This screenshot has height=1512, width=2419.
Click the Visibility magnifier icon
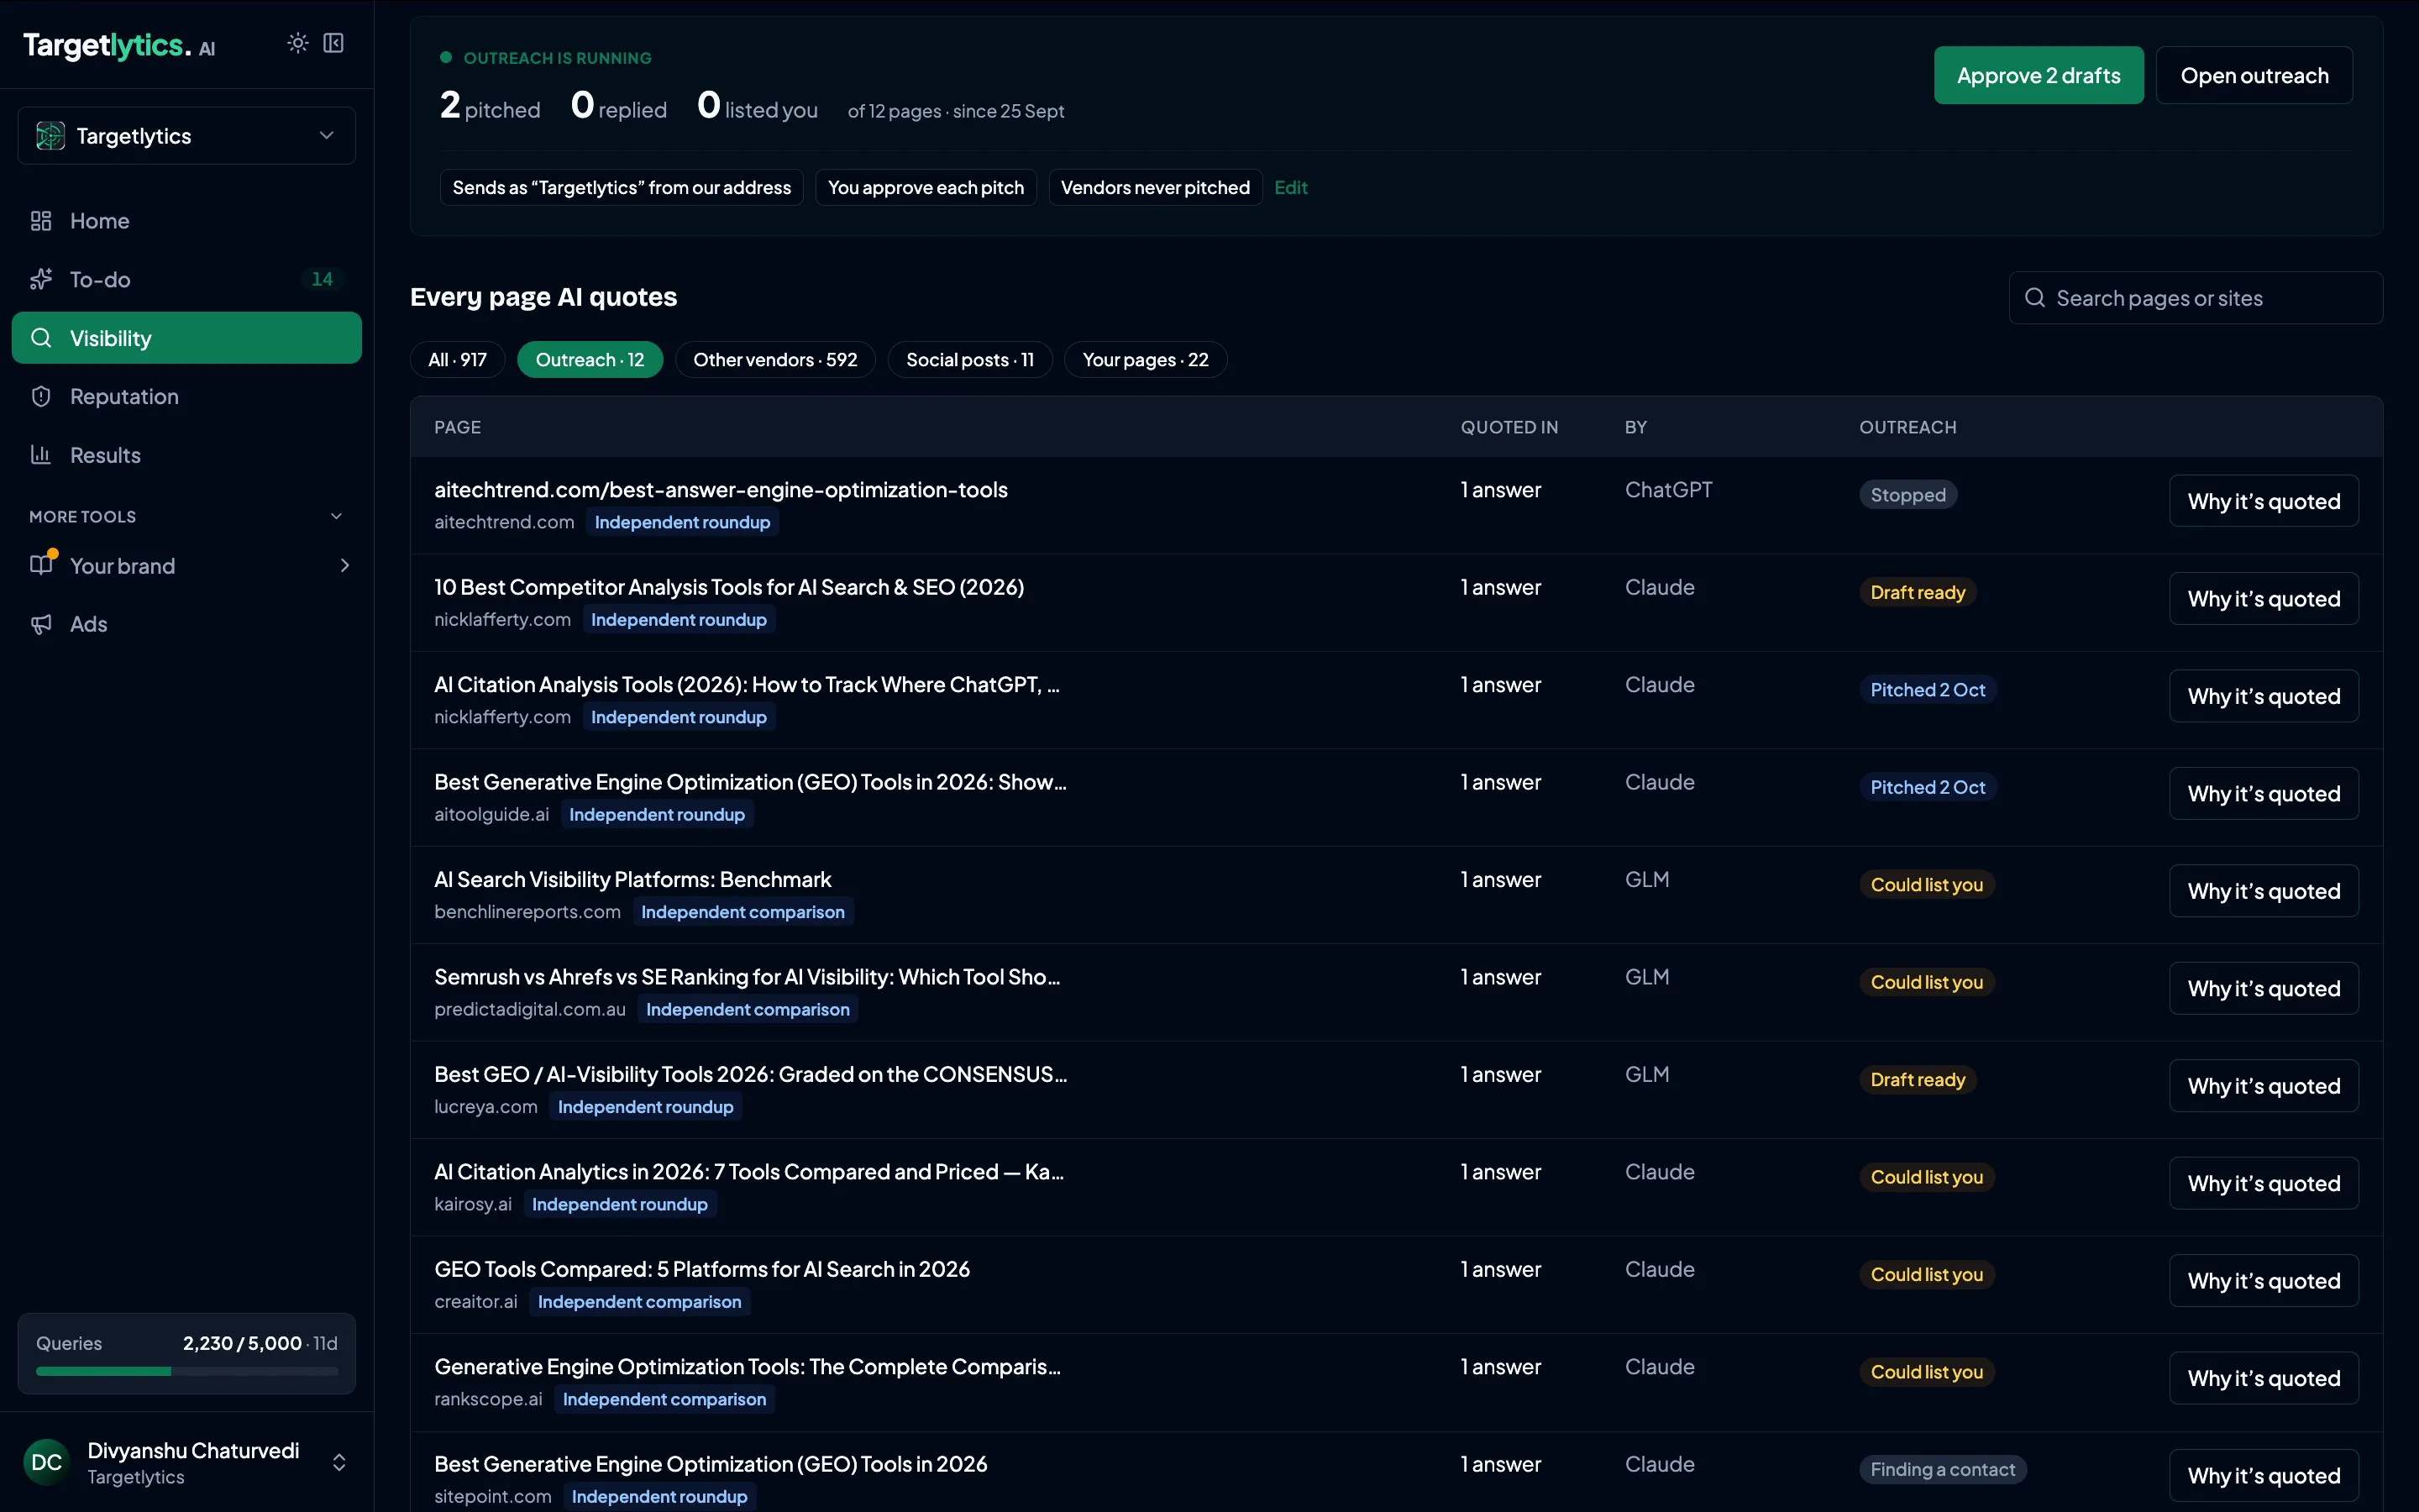pos(41,338)
